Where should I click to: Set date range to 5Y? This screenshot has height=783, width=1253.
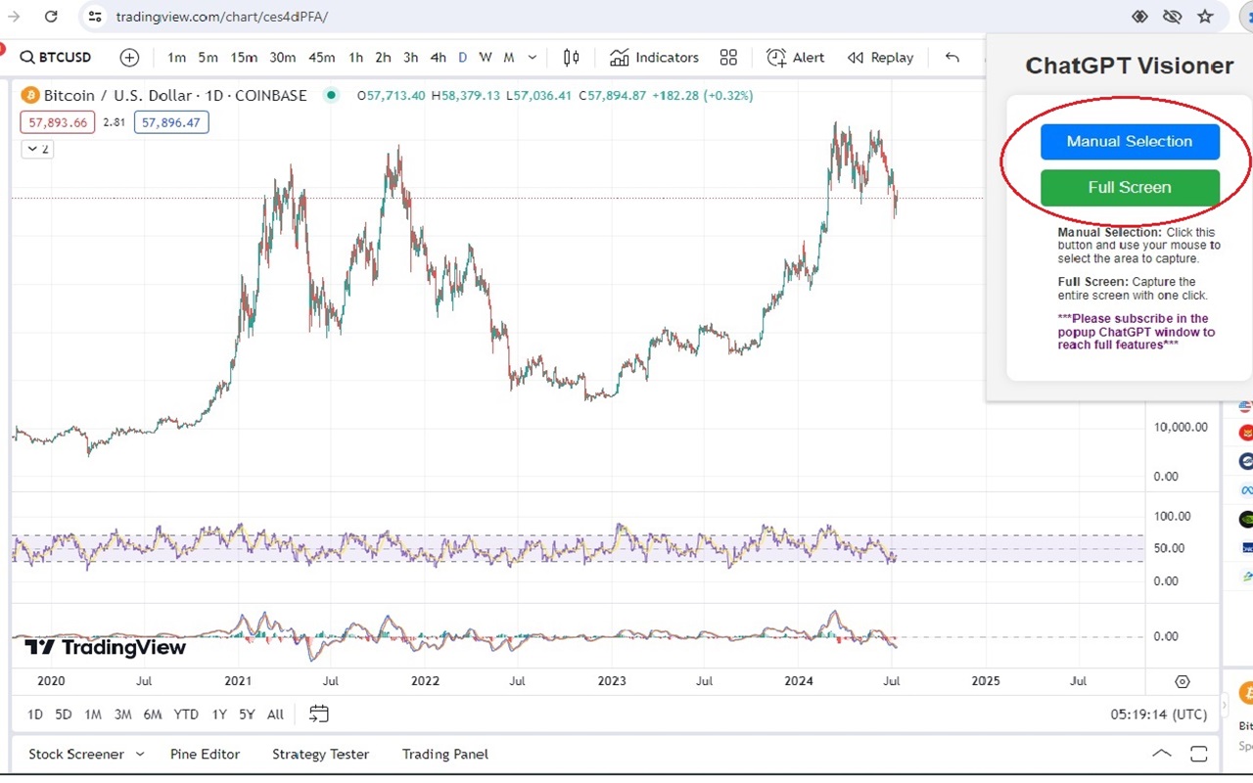(247, 714)
